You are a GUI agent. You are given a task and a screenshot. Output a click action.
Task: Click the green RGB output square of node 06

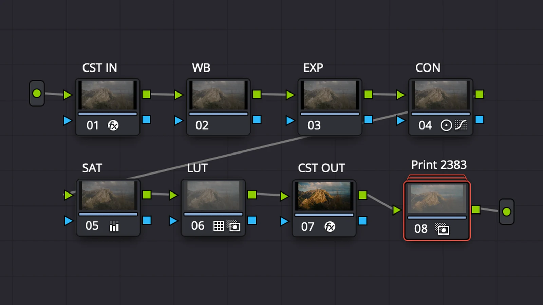252,195
